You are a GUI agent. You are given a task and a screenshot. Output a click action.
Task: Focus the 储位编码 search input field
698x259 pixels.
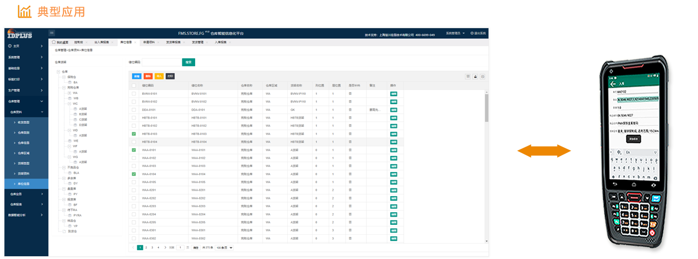point(161,62)
